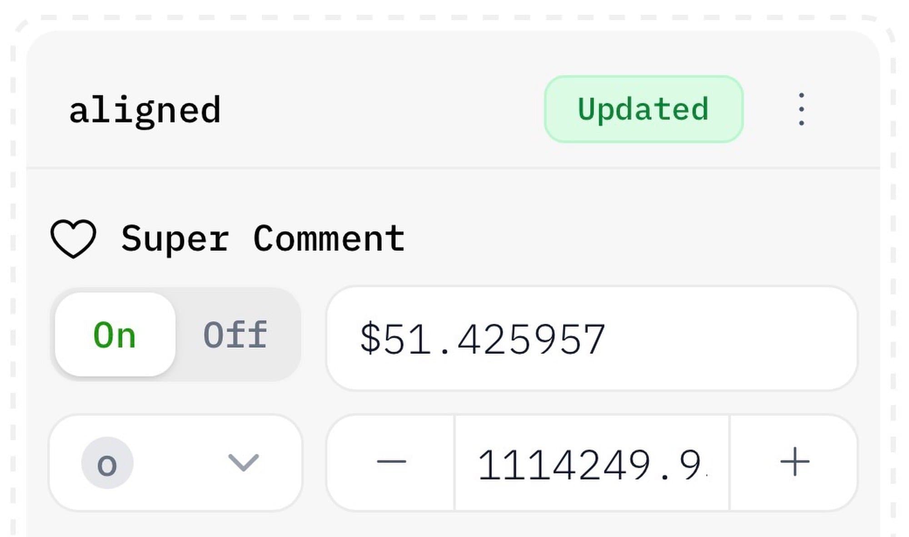Increment the 1114249.9 value with plus
Viewport: 909px width, 537px height.
[x=794, y=463]
